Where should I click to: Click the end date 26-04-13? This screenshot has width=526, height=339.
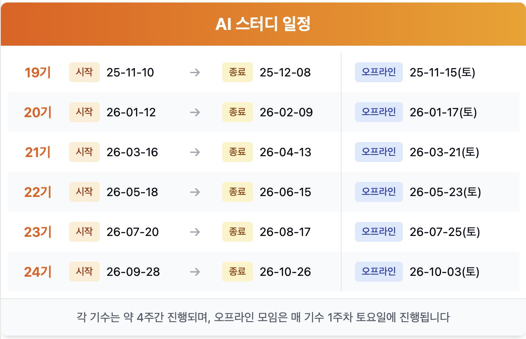[x=285, y=152]
